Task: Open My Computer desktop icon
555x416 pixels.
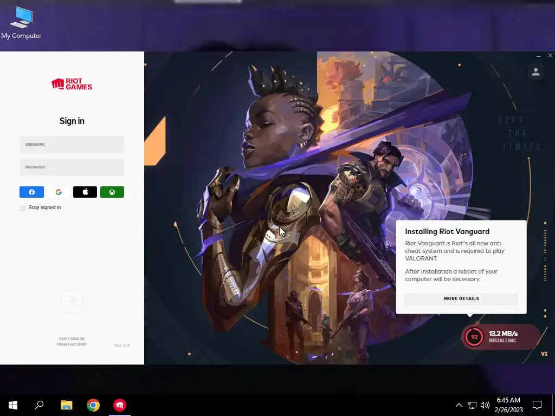Action: pyautogui.click(x=21, y=22)
